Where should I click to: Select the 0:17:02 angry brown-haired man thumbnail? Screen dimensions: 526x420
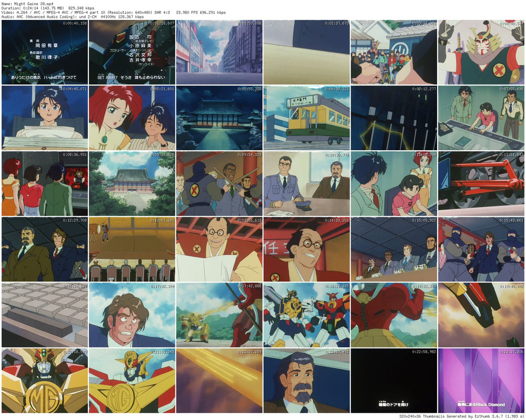(132, 315)
